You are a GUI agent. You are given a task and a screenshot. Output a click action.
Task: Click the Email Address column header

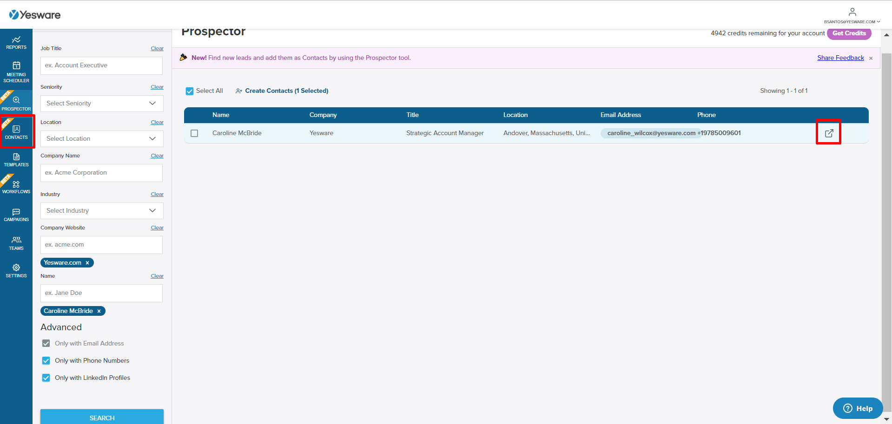[621, 115]
